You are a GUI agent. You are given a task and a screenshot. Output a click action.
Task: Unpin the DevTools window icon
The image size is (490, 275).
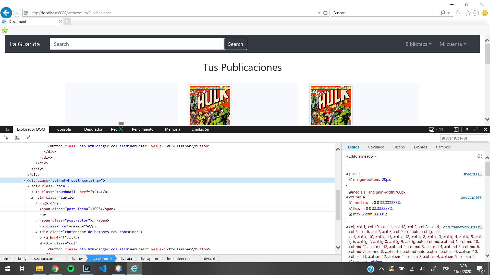point(476,129)
